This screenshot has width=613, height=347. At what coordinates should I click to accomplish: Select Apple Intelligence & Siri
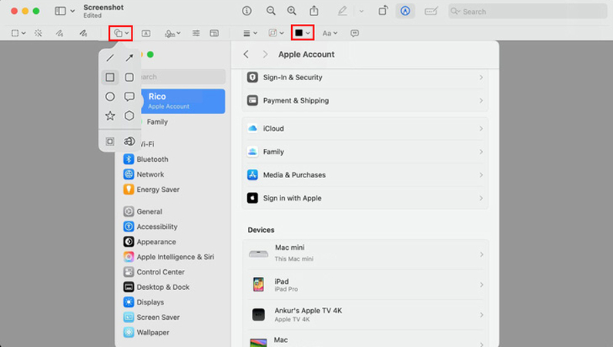coord(169,257)
